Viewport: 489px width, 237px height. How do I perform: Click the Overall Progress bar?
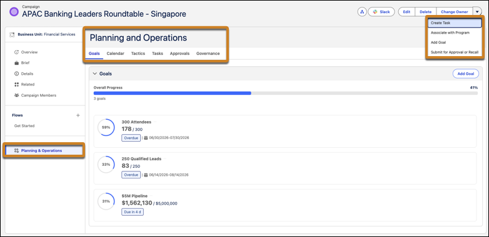click(286, 93)
